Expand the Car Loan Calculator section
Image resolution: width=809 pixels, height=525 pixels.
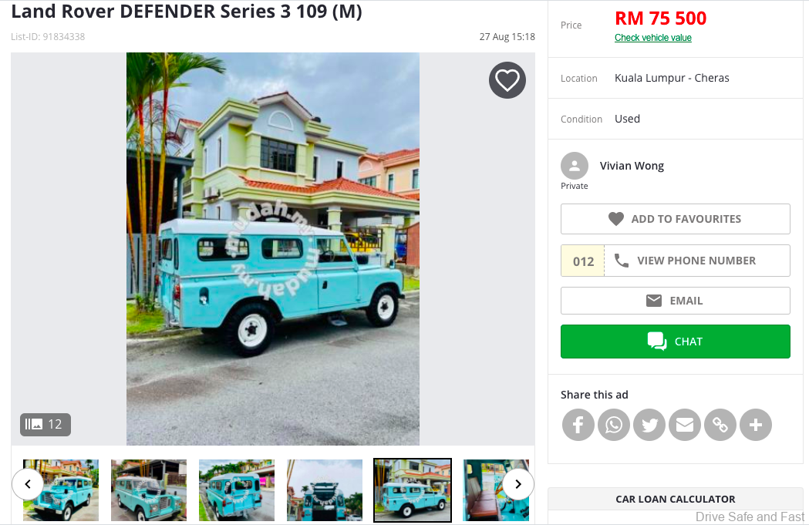tap(676, 500)
